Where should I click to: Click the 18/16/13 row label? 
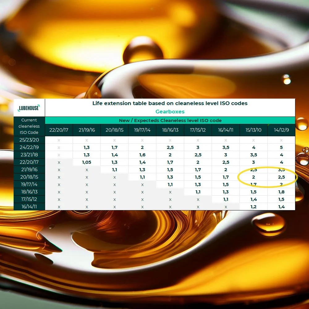[29, 192]
